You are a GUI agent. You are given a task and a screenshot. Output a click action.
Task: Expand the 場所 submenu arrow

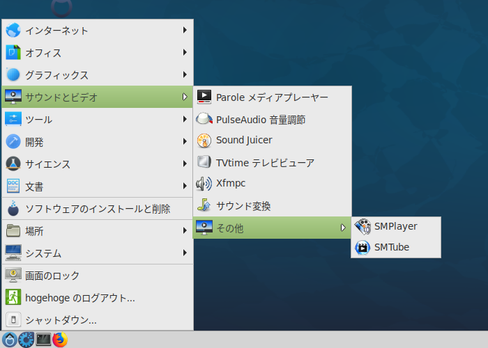[185, 230]
